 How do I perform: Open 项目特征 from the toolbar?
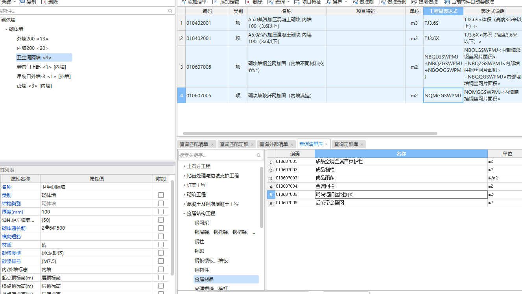(307, 2)
